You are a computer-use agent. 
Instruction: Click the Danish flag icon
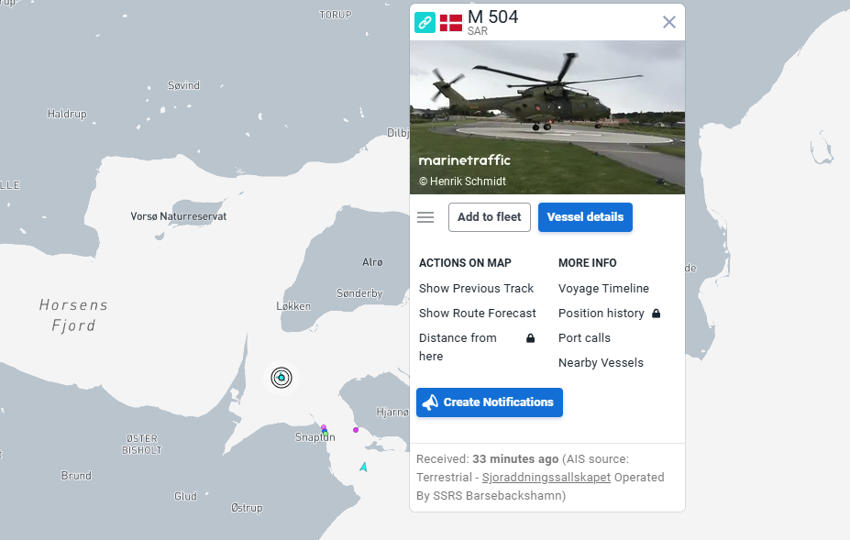click(451, 23)
